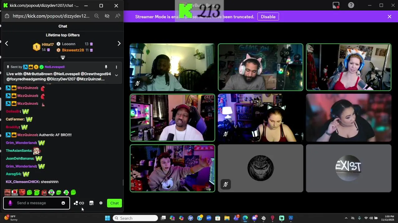398x223 pixels.
Task: Open the Kicks gifting icon beside the message box
Action: [79, 203]
